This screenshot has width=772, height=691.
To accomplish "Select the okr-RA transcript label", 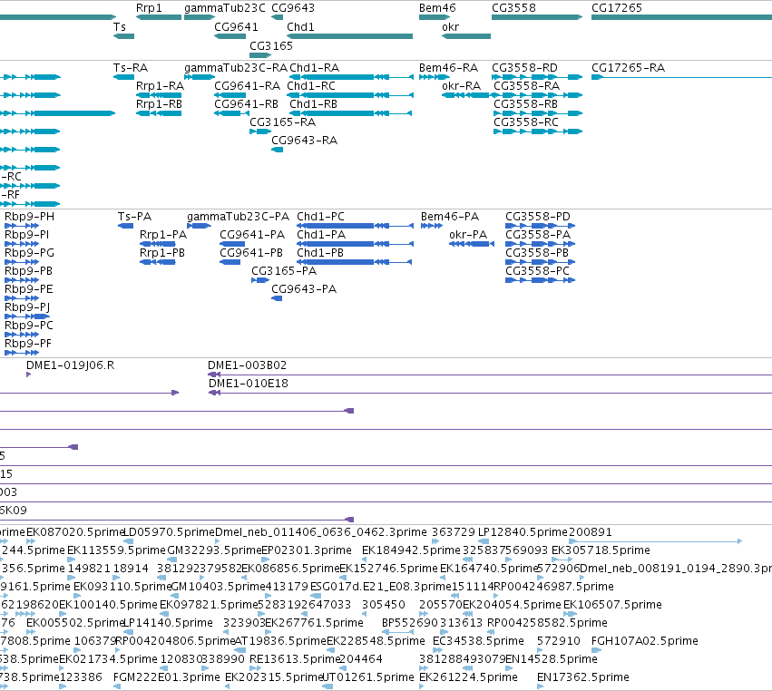I will [462, 86].
